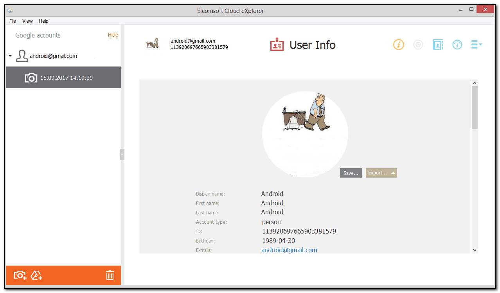The height and width of the screenshot is (293, 500).
Task: Hide the Google accounts panel
Action: tap(113, 35)
